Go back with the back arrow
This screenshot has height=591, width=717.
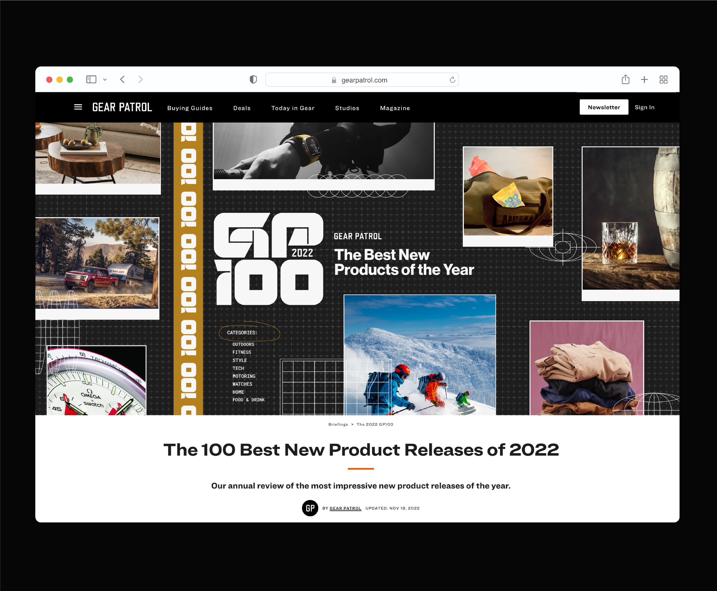123,80
